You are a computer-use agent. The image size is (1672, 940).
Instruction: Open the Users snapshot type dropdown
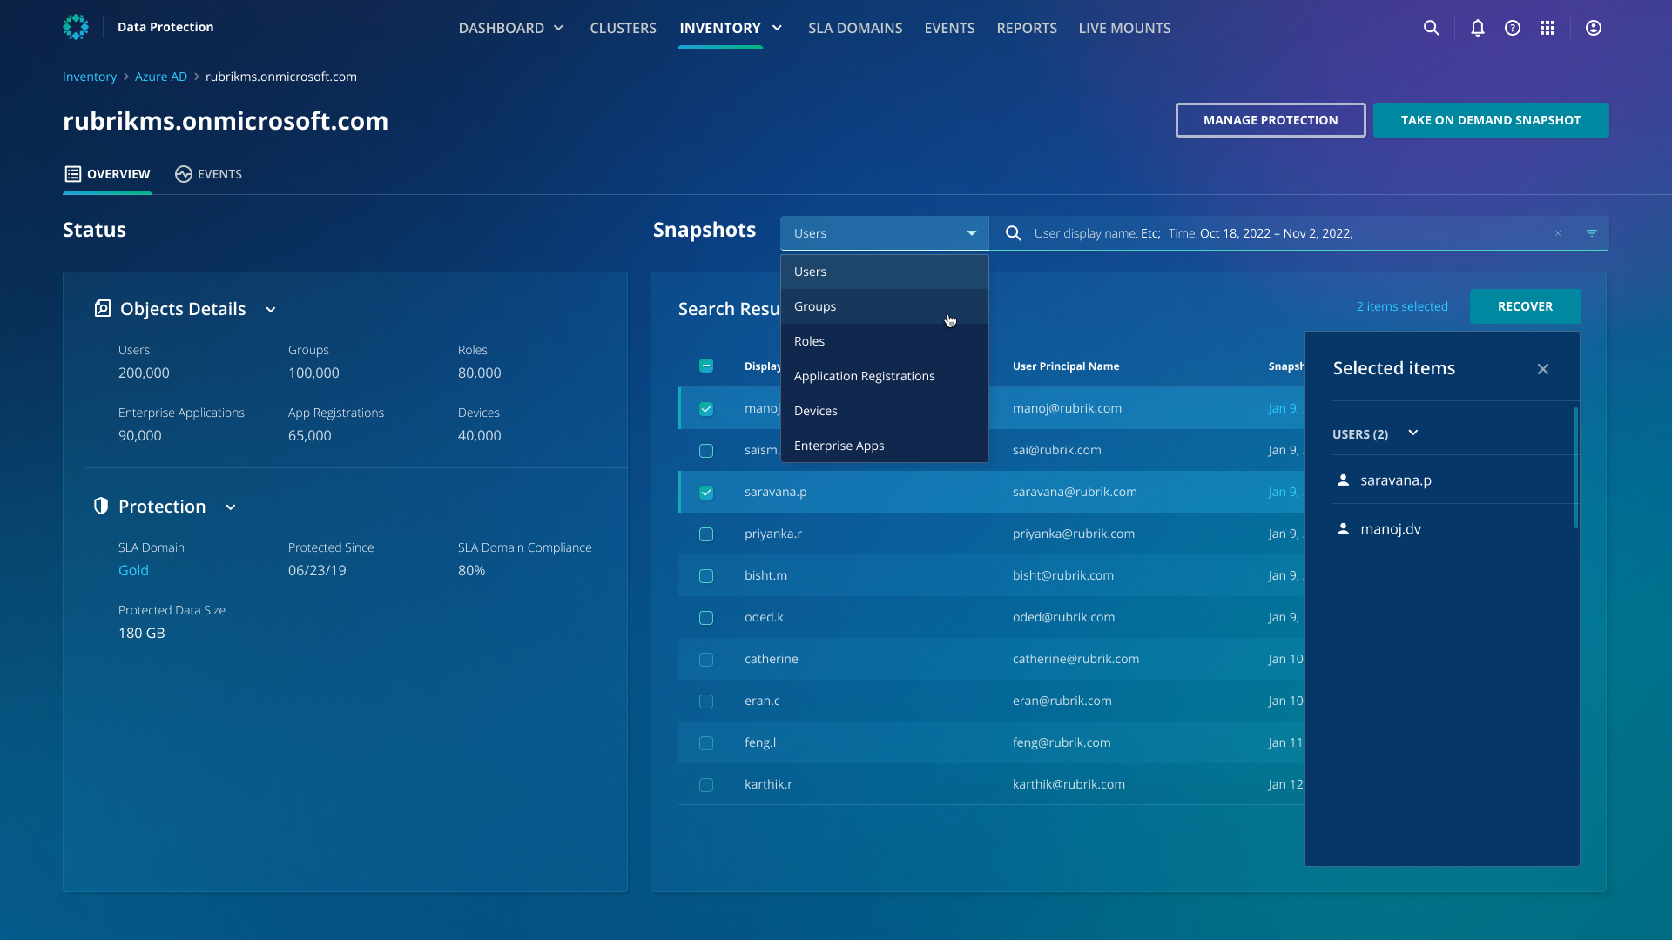click(885, 233)
